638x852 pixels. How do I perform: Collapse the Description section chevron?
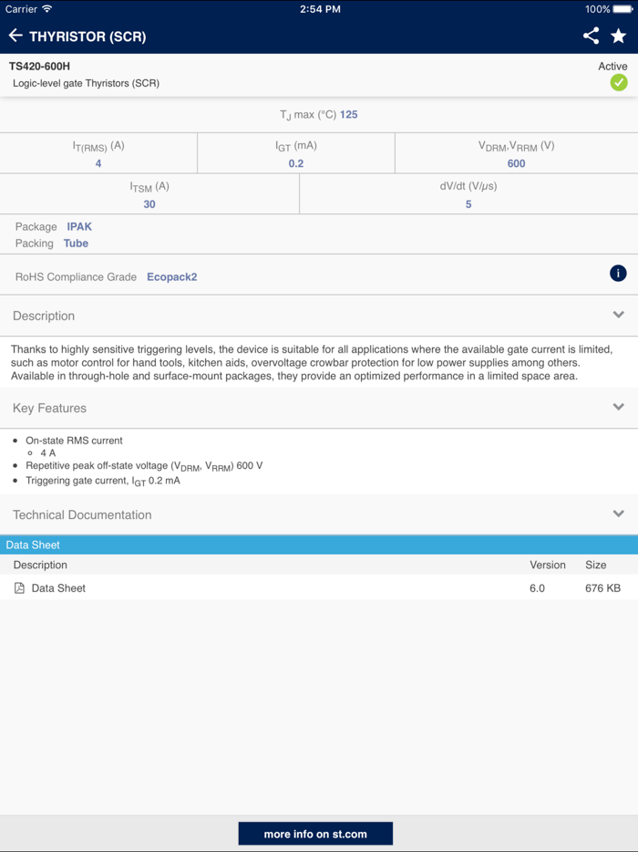click(x=618, y=315)
